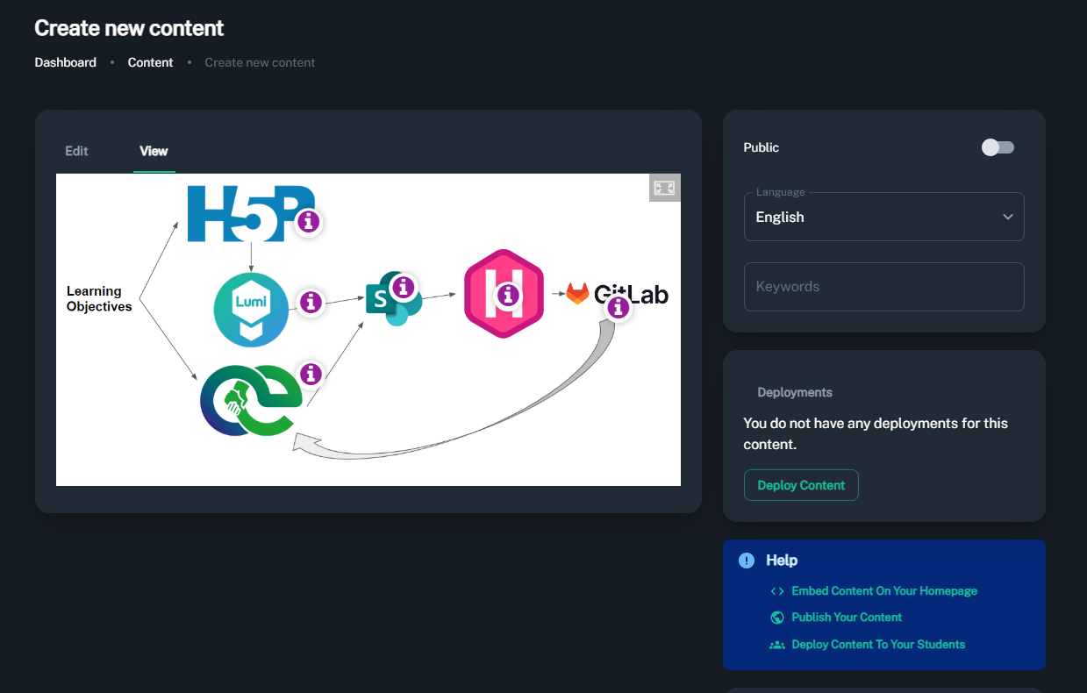Click the embed code icon in the Help panel
The image size is (1087, 693).
coord(777,590)
